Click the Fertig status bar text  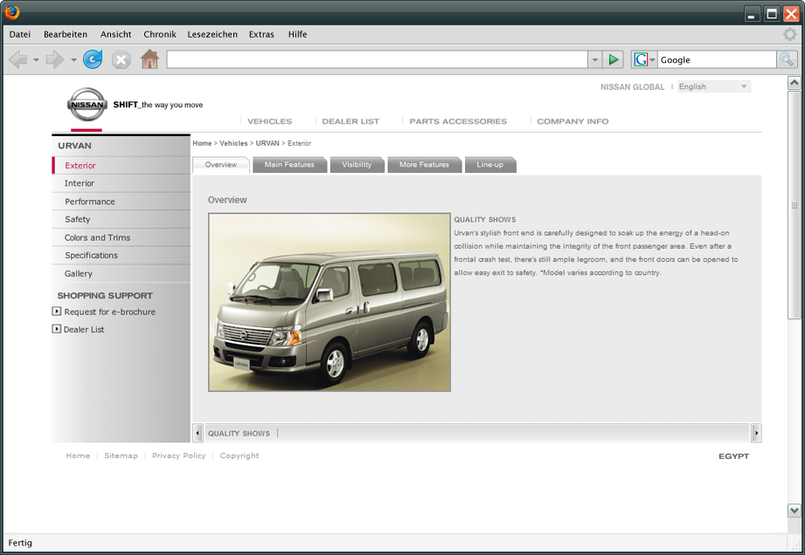(x=20, y=543)
